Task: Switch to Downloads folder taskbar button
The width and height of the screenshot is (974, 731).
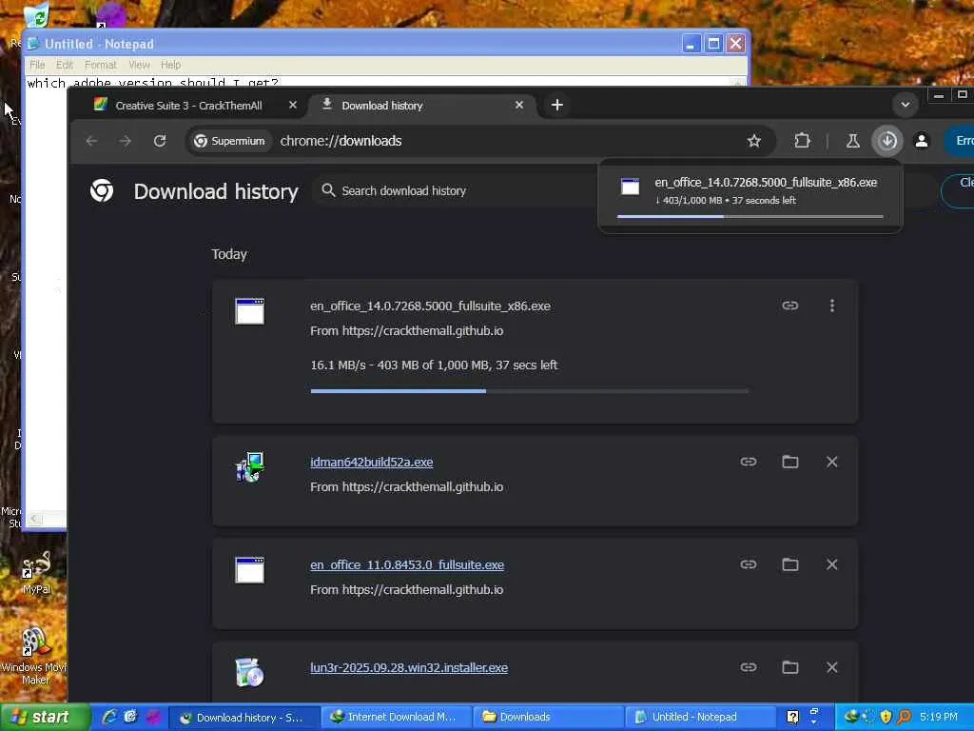Action: click(x=547, y=717)
